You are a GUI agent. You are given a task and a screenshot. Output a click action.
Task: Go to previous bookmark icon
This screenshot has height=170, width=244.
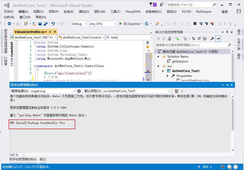[201, 24]
